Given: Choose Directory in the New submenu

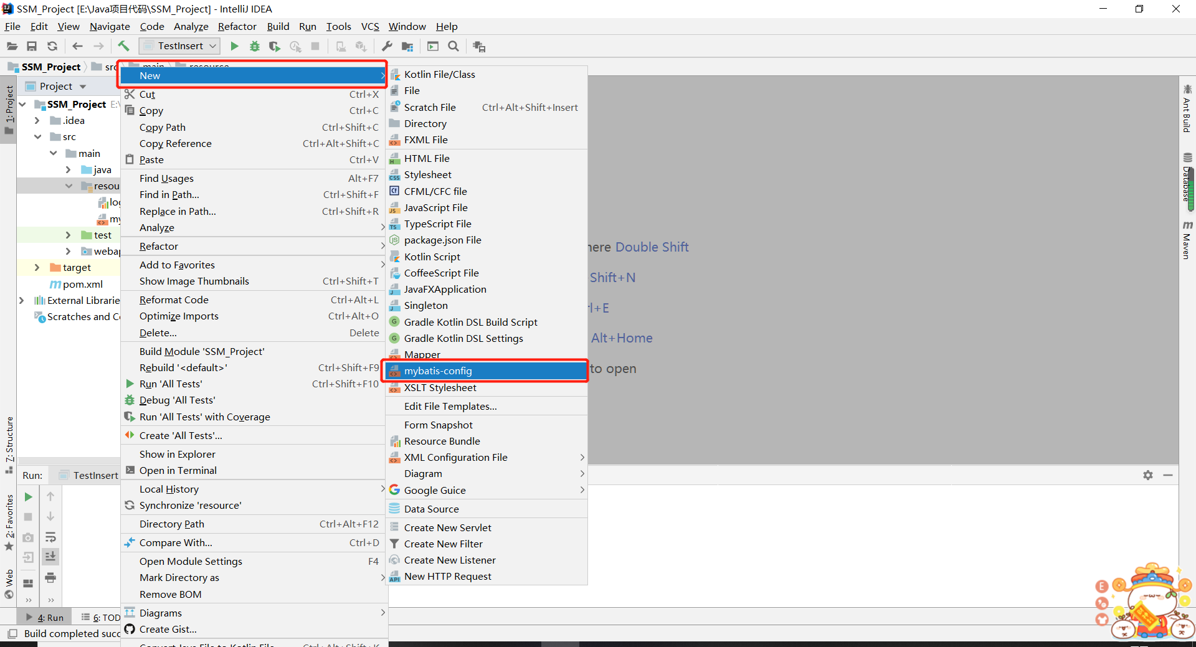Looking at the screenshot, I should pyautogui.click(x=486, y=123).
